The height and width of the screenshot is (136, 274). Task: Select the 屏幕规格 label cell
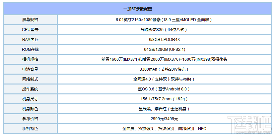click(x=30, y=20)
